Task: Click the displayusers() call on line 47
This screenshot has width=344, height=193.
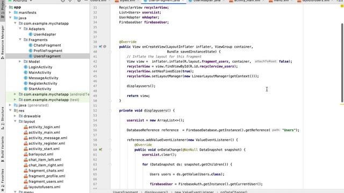Action: point(141,86)
